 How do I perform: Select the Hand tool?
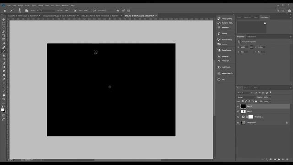point(4,95)
